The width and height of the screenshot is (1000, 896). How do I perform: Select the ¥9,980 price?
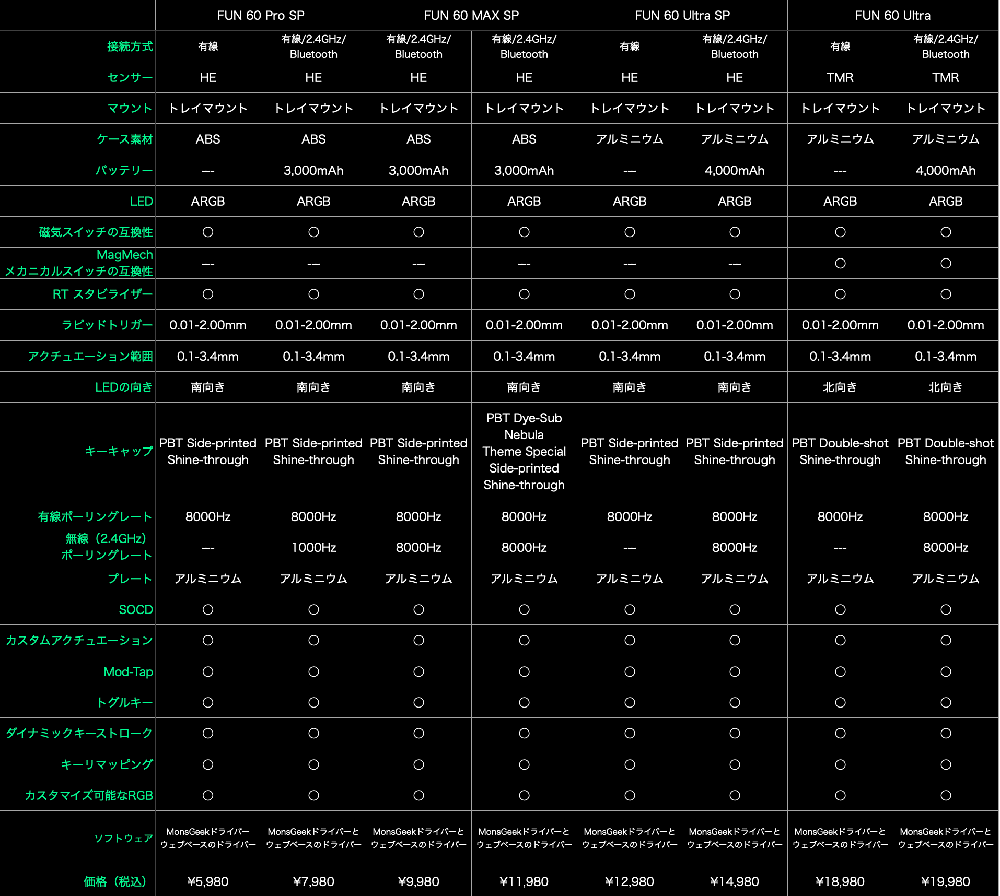coord(418,881)
